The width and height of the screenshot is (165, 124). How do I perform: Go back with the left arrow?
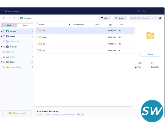4,18
